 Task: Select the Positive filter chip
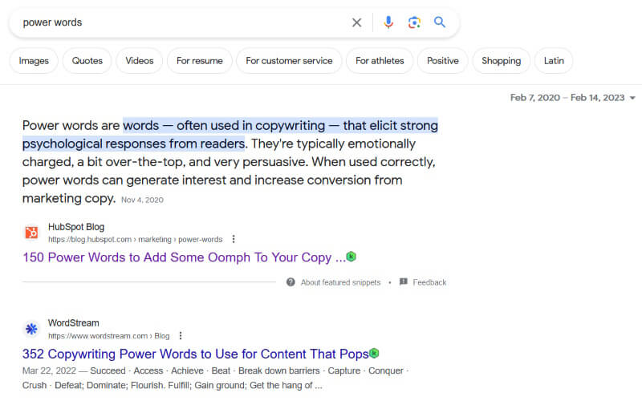coord(443,61)
